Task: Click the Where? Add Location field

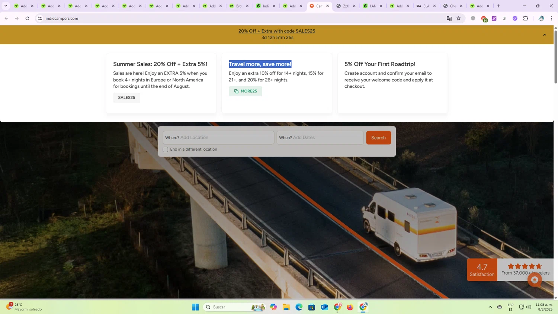Action: pyautogui.click(x=218, y=138)
